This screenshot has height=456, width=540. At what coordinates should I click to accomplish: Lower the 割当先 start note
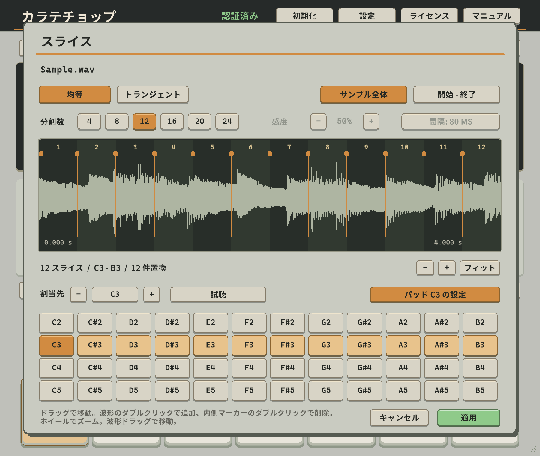(78, 294)
